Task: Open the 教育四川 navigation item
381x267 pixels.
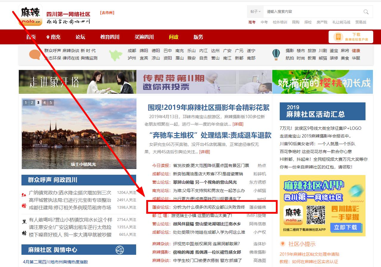Action: click(110, 37)
